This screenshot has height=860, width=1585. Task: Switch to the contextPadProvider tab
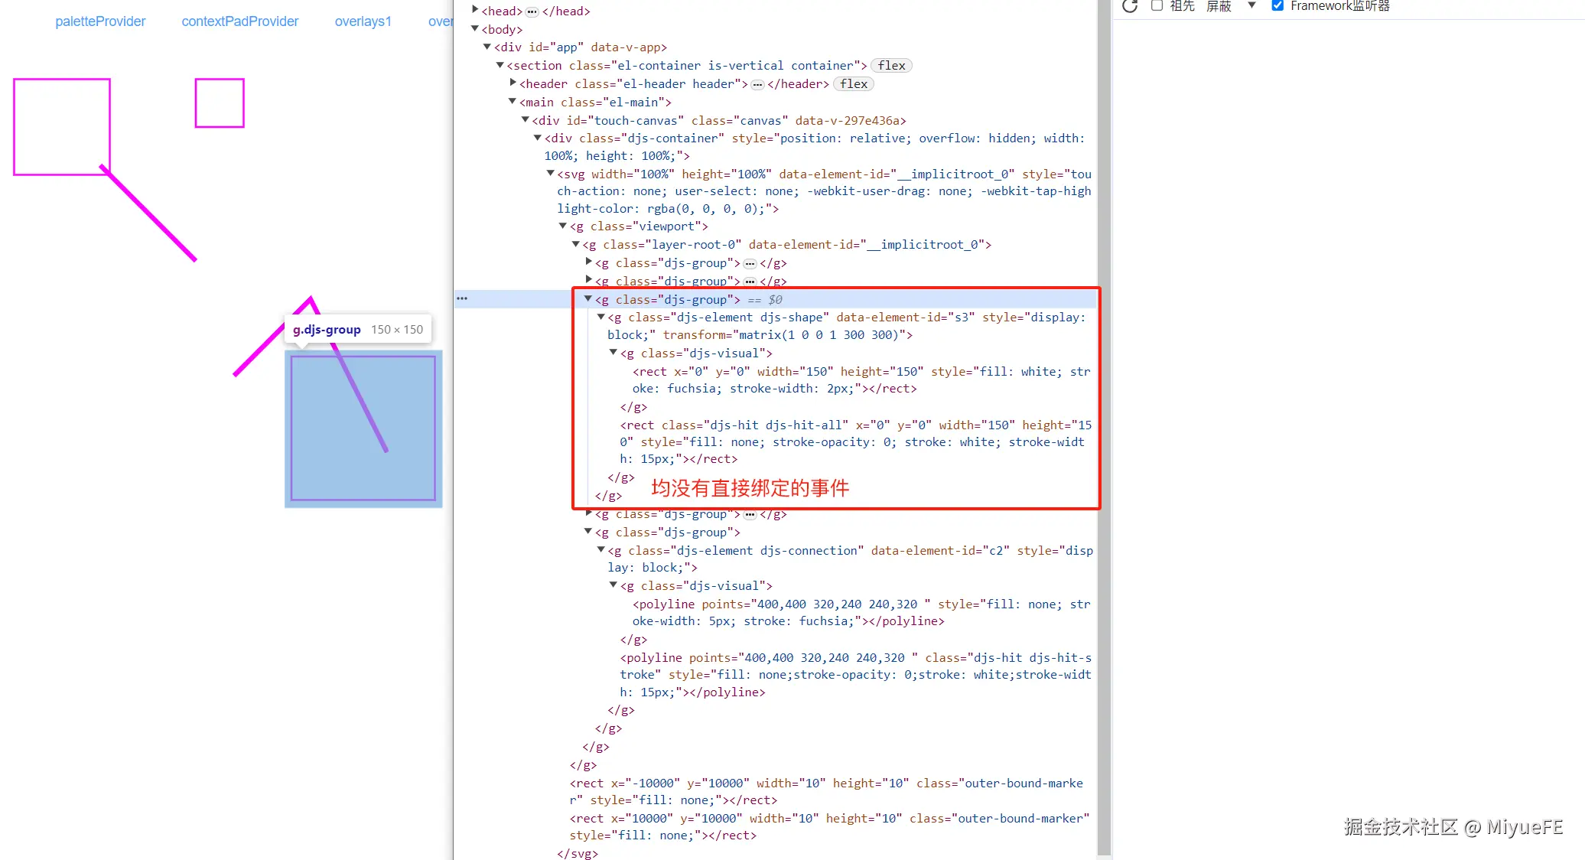coord(239,21)
